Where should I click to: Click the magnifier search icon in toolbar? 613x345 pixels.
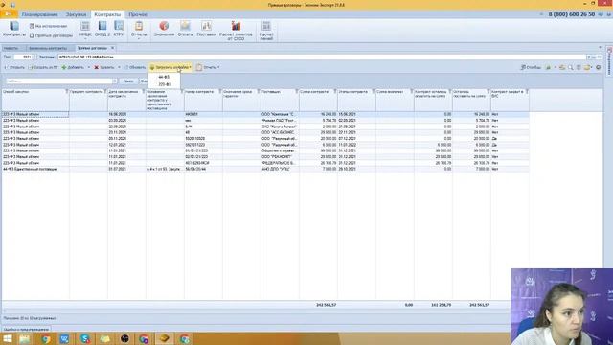tap(571, 67)
